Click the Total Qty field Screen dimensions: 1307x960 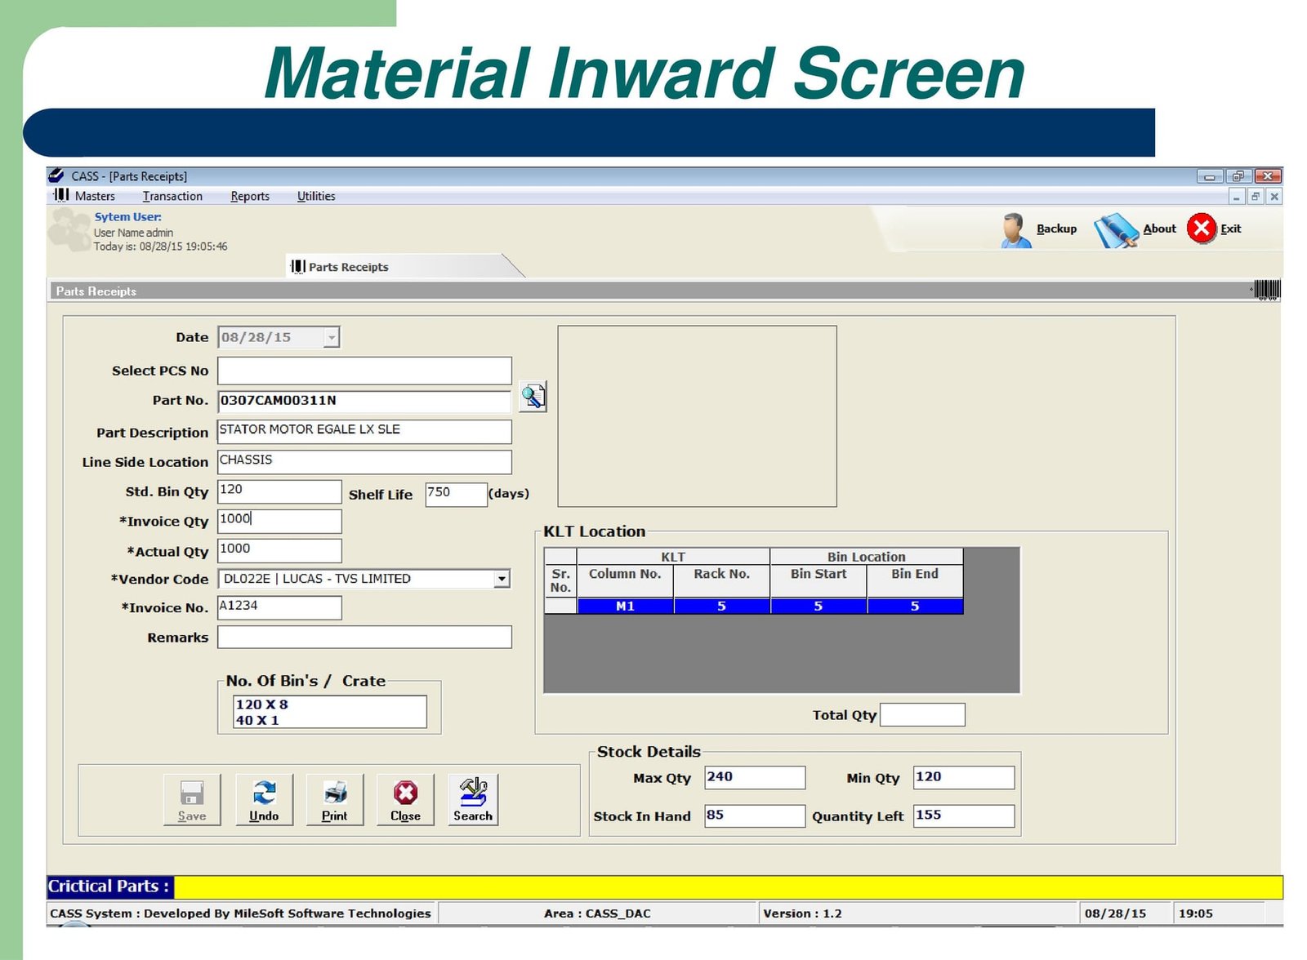[922, 714]
